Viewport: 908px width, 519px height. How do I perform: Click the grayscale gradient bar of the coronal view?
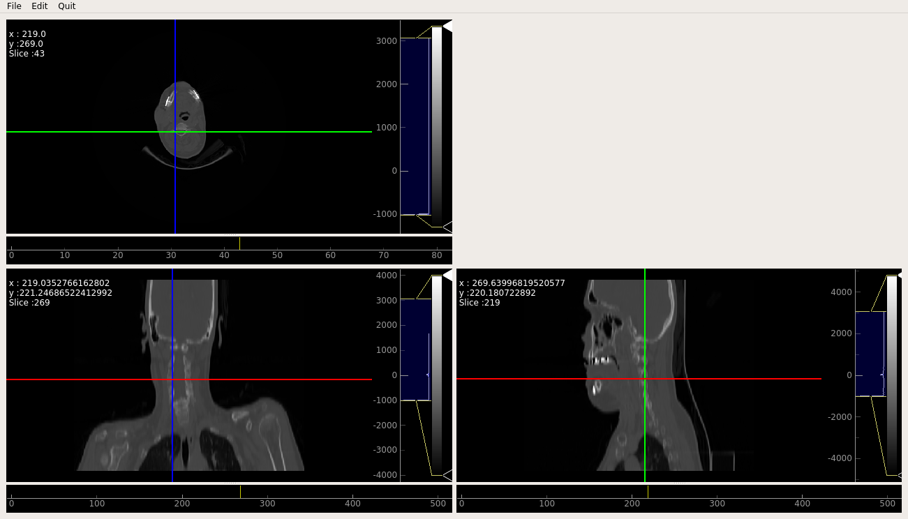(x=437, y=375)
